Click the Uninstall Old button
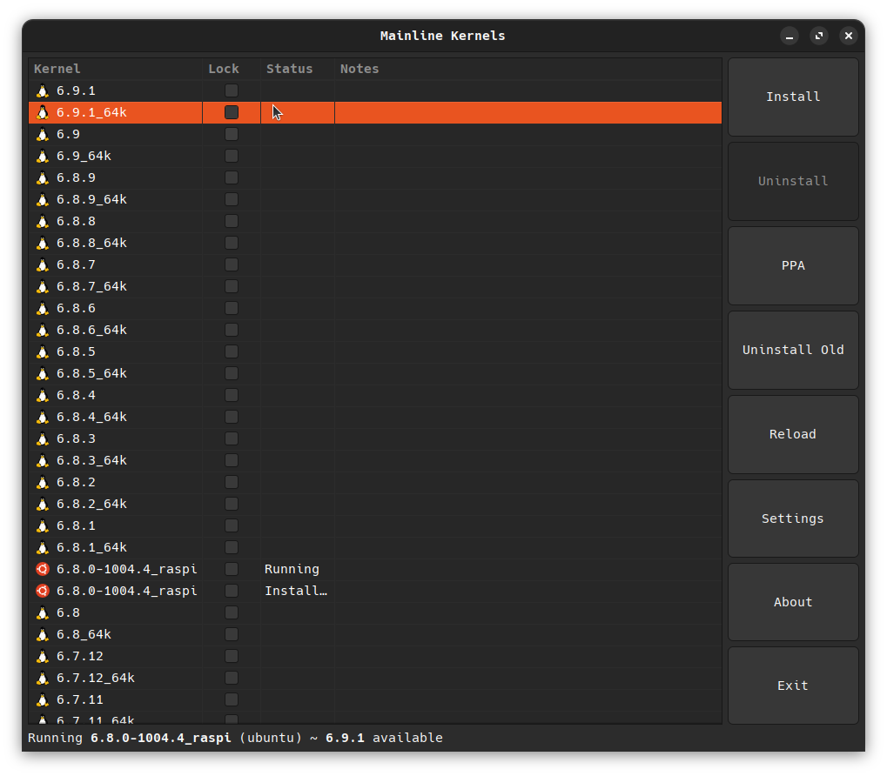Screen dimensions: 887x776 (x=793, y=350)
